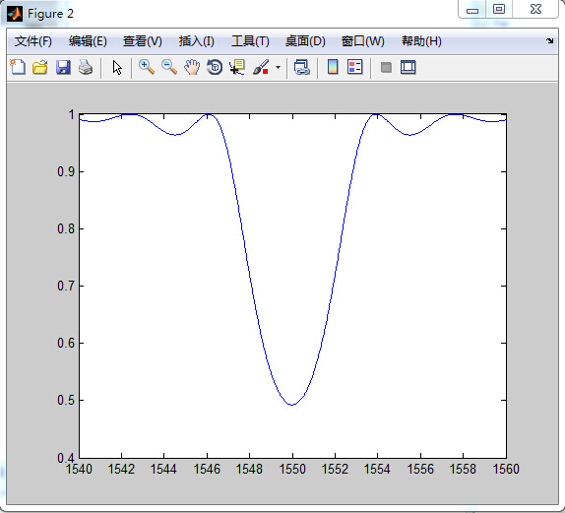
Task: Select the Brush data tool
Action: pyautogui.click(x=261, y=67)
